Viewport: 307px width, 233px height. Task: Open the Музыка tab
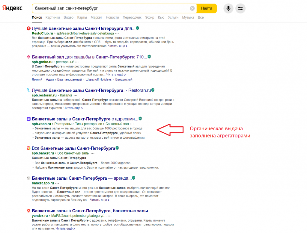[188, 17]
